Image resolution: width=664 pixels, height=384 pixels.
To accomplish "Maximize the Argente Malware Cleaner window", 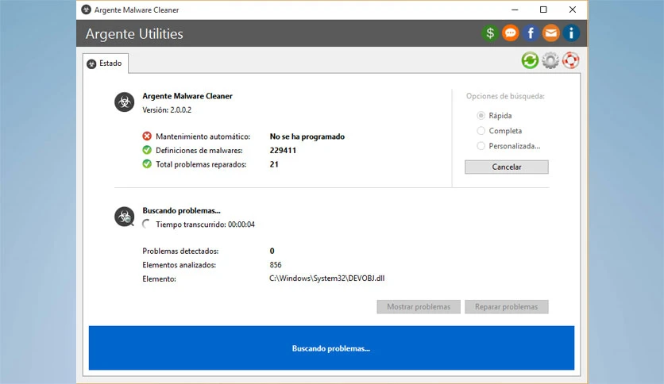I will tap(543, 10).
